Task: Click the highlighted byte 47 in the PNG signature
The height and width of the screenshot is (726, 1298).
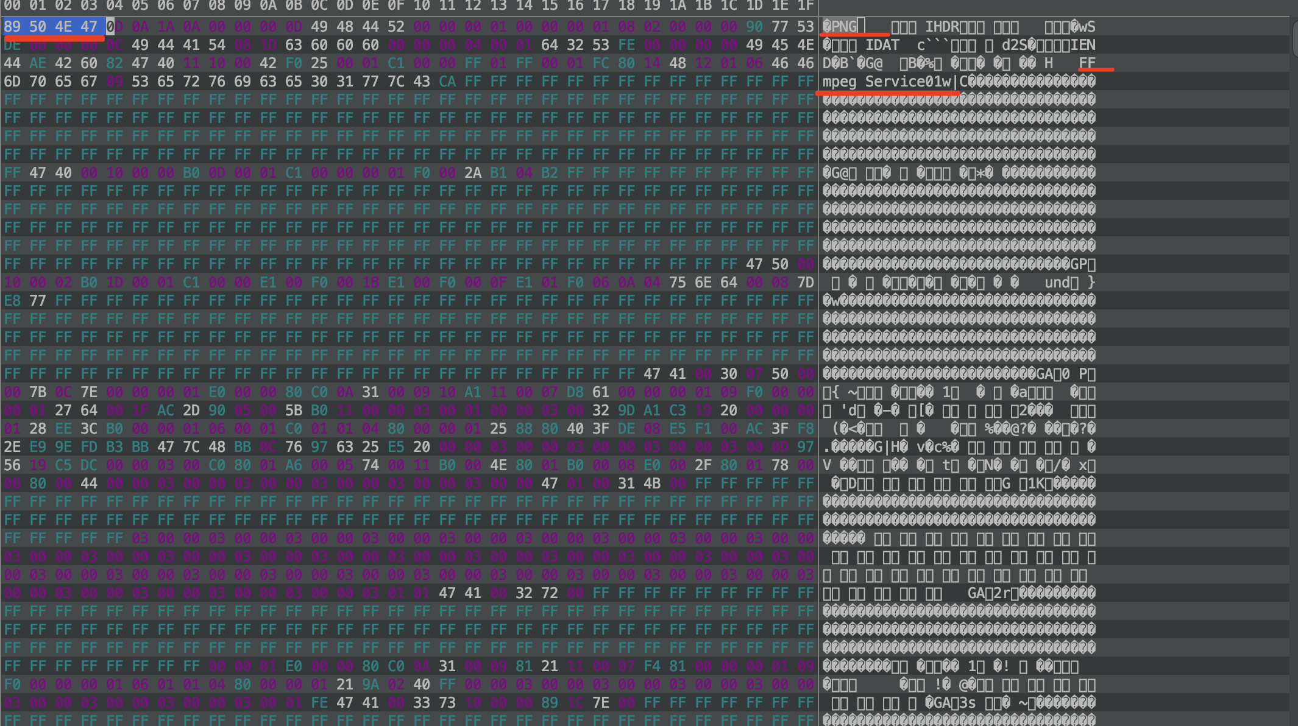Action: 89,27
